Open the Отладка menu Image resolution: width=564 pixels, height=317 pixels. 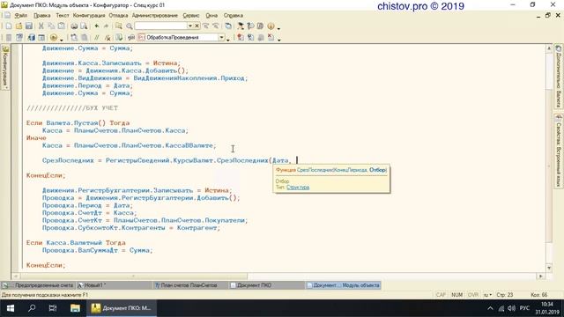[x=118, y=16]
